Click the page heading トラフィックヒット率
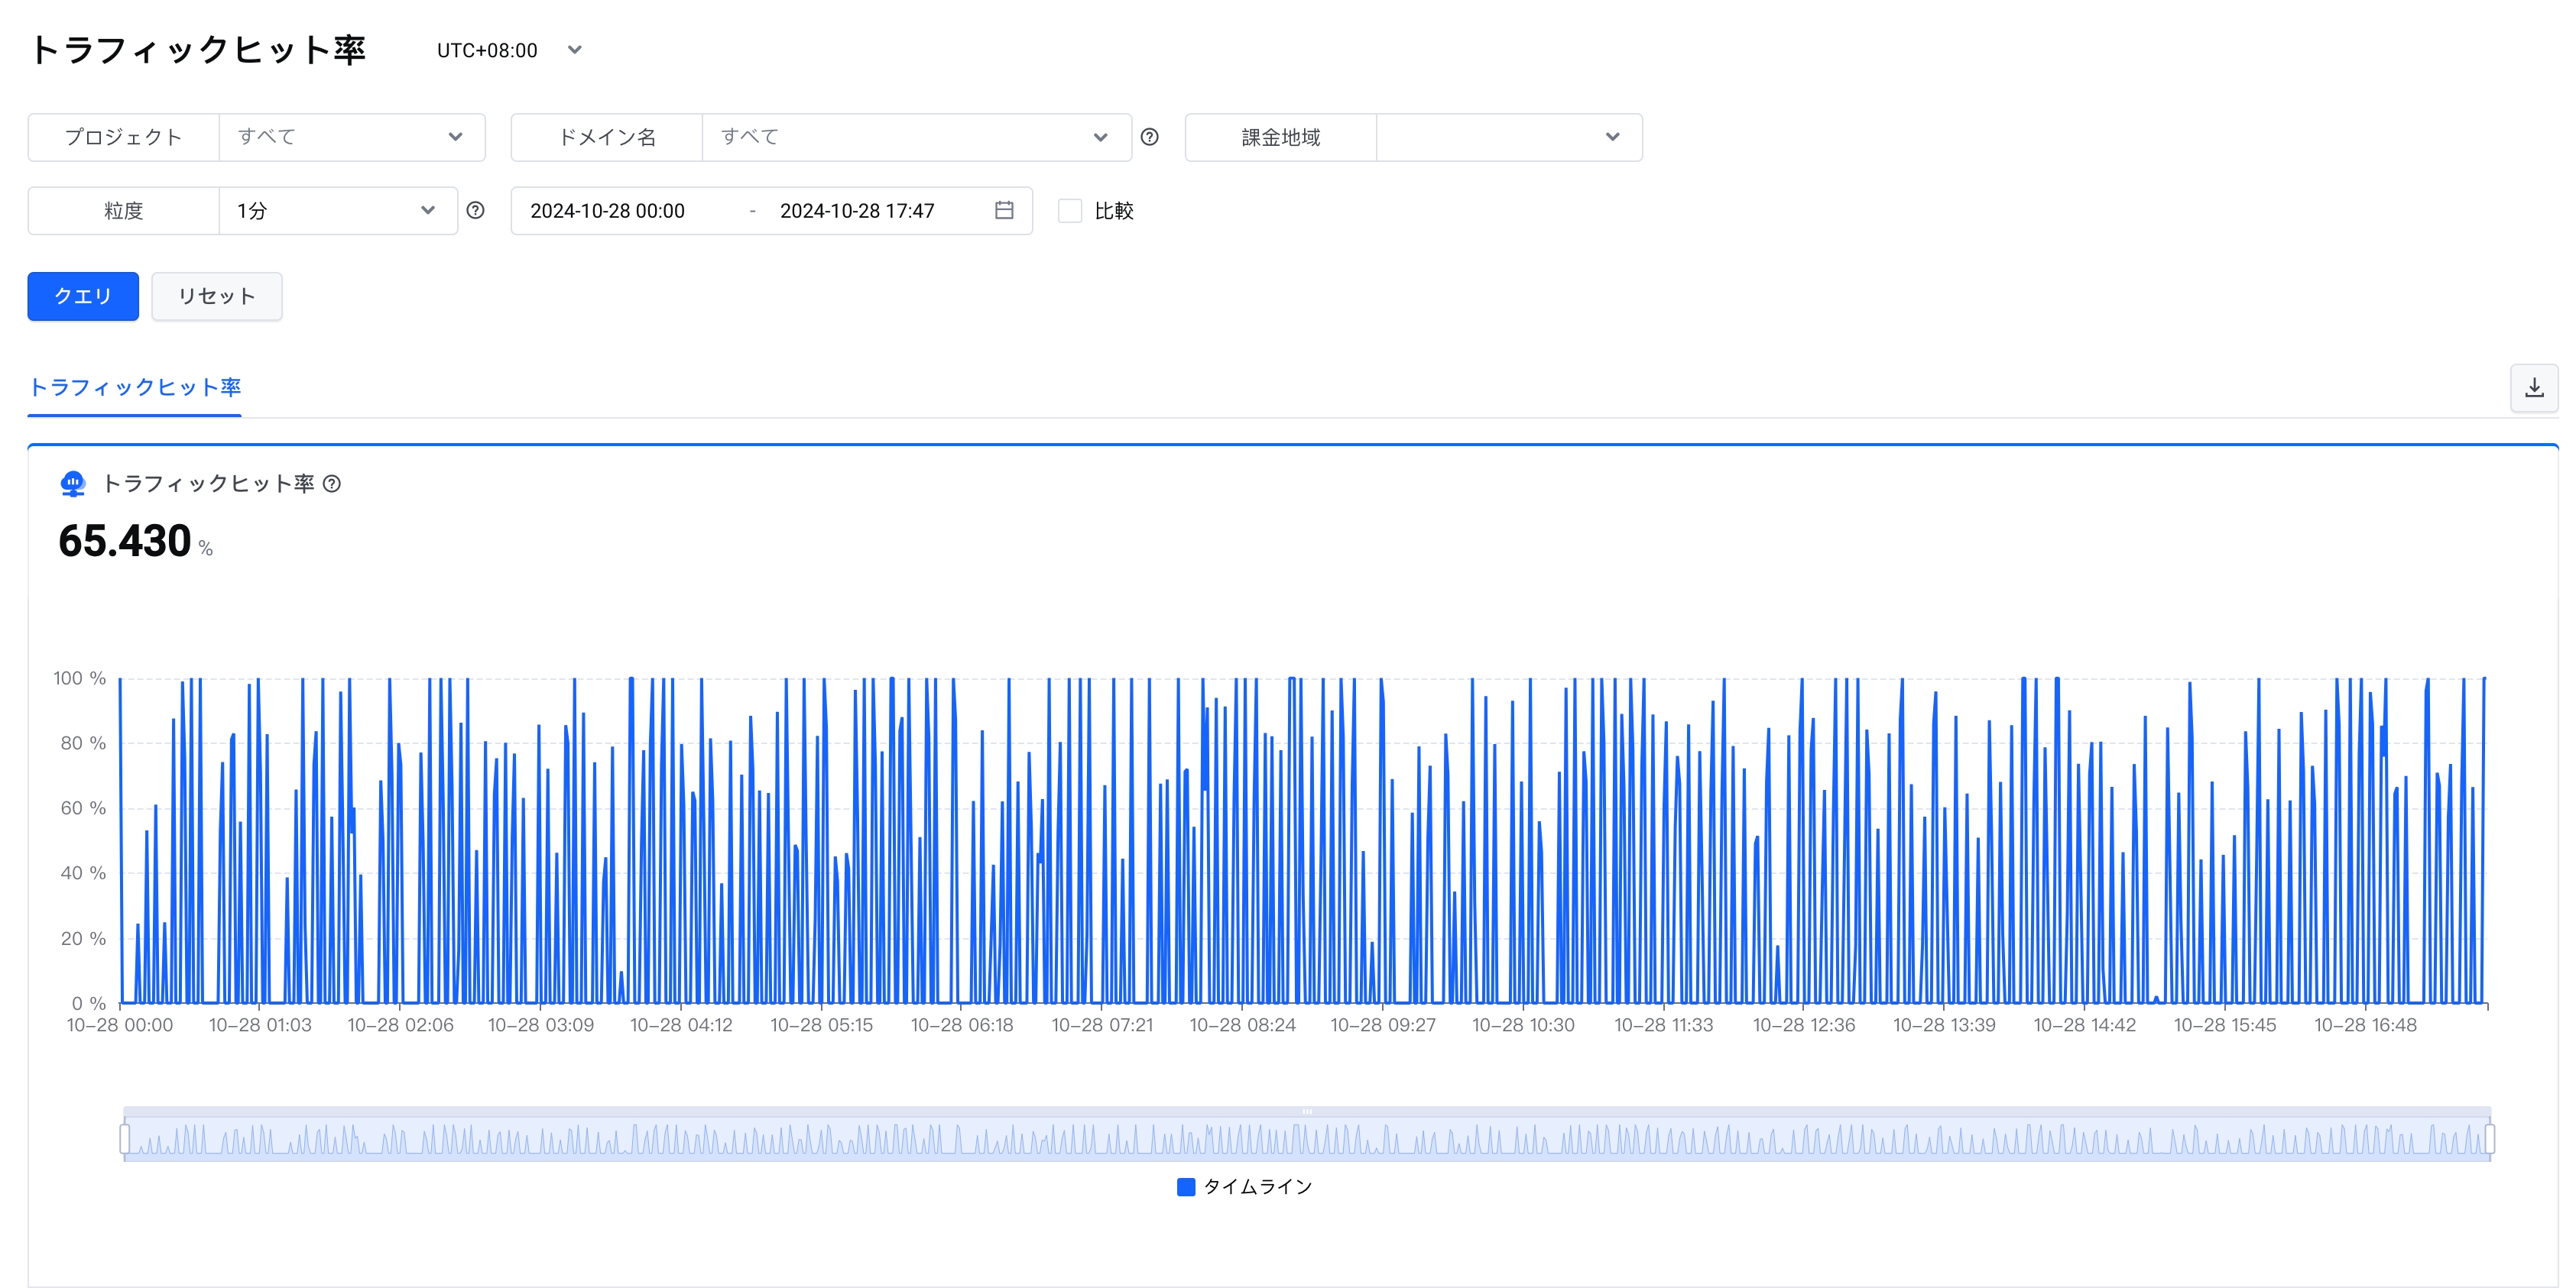The image size is (2576, 1288). (198, 50)
